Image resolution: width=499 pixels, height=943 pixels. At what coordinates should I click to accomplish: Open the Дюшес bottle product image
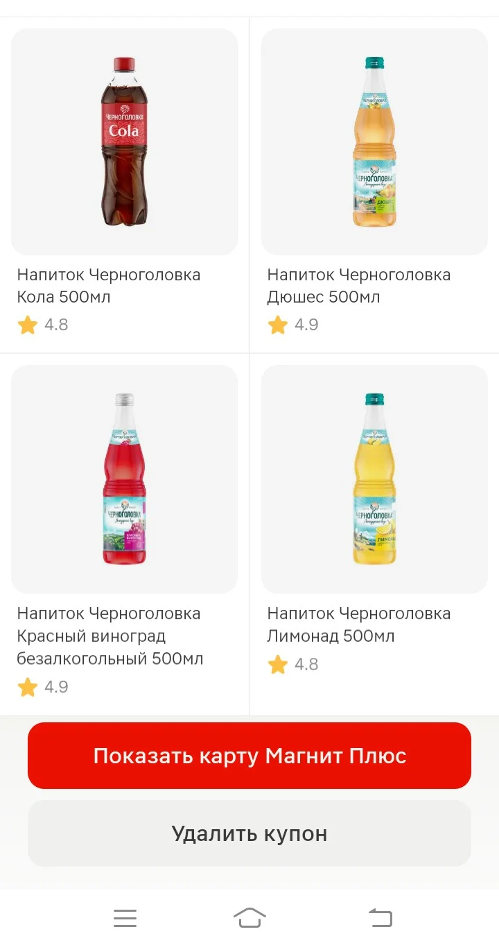point(374,142)
